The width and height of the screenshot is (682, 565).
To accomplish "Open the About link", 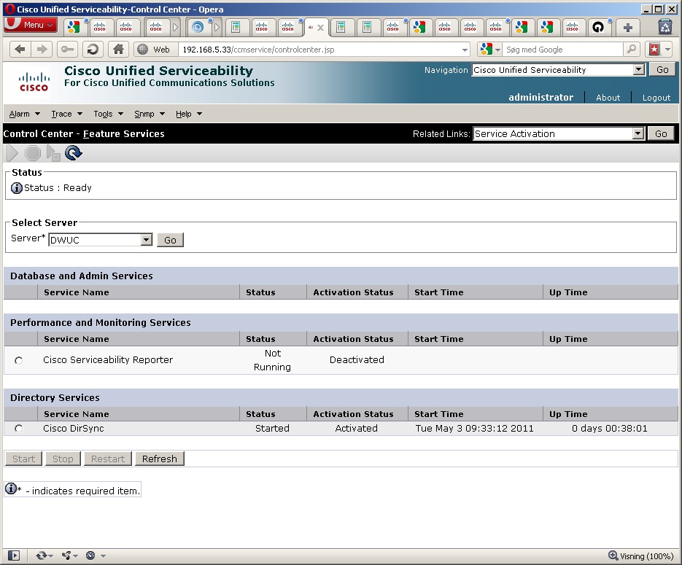I will pyautogui.click(x=608, y=98).
